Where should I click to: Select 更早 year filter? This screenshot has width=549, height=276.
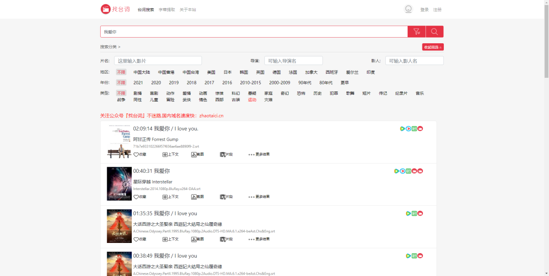[x=345, y=83]
